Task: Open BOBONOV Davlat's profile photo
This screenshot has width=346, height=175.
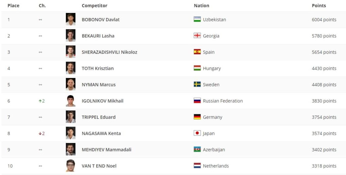Action: [71, 19]
